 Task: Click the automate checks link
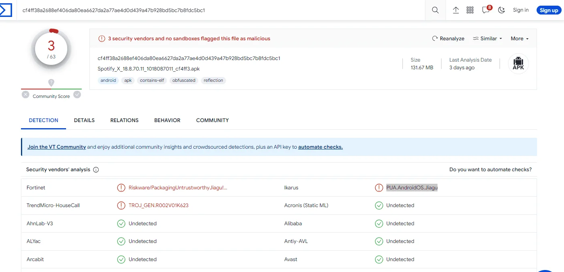pyautogui.click(x=320, y=147)
